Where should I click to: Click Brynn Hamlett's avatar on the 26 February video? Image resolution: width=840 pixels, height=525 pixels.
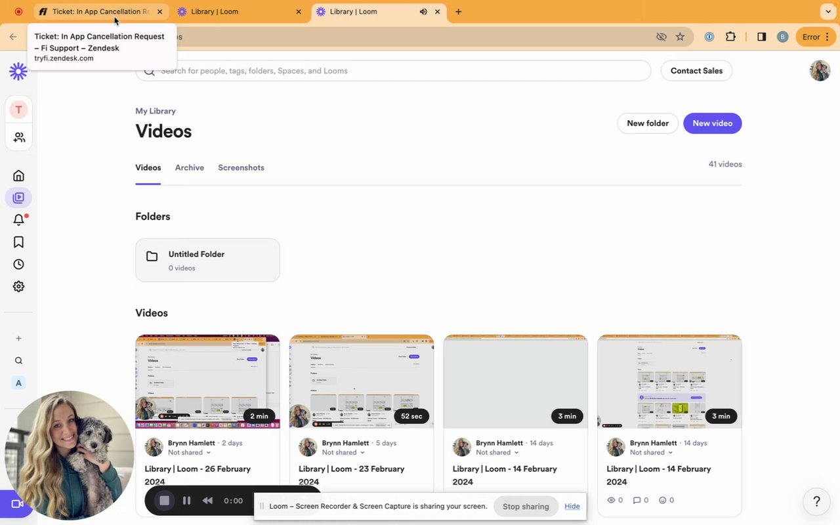tap(154, 448)
